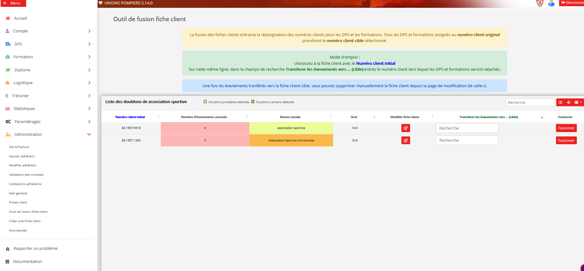
Task: Toggle the table card view switch
Action: 560,102
